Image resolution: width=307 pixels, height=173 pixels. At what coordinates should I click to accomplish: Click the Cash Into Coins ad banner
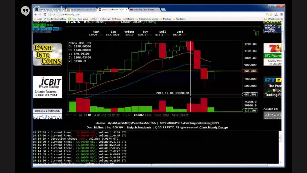[48, 55]
